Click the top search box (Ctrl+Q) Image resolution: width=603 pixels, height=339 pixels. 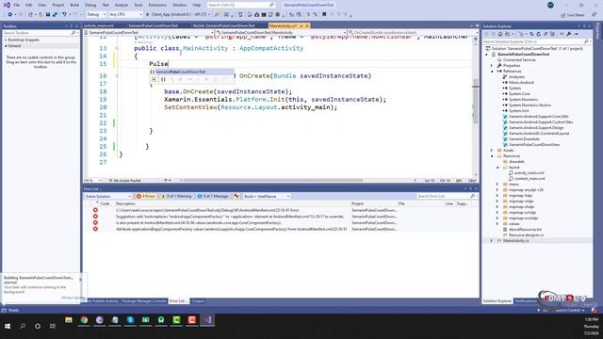pyautogui.click(x=241, y=5)
